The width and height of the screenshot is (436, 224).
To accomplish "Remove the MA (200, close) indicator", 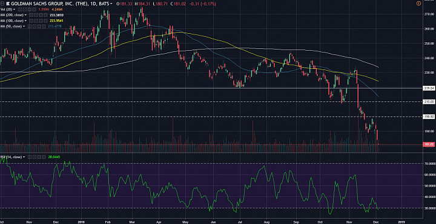I will point(45,15).
